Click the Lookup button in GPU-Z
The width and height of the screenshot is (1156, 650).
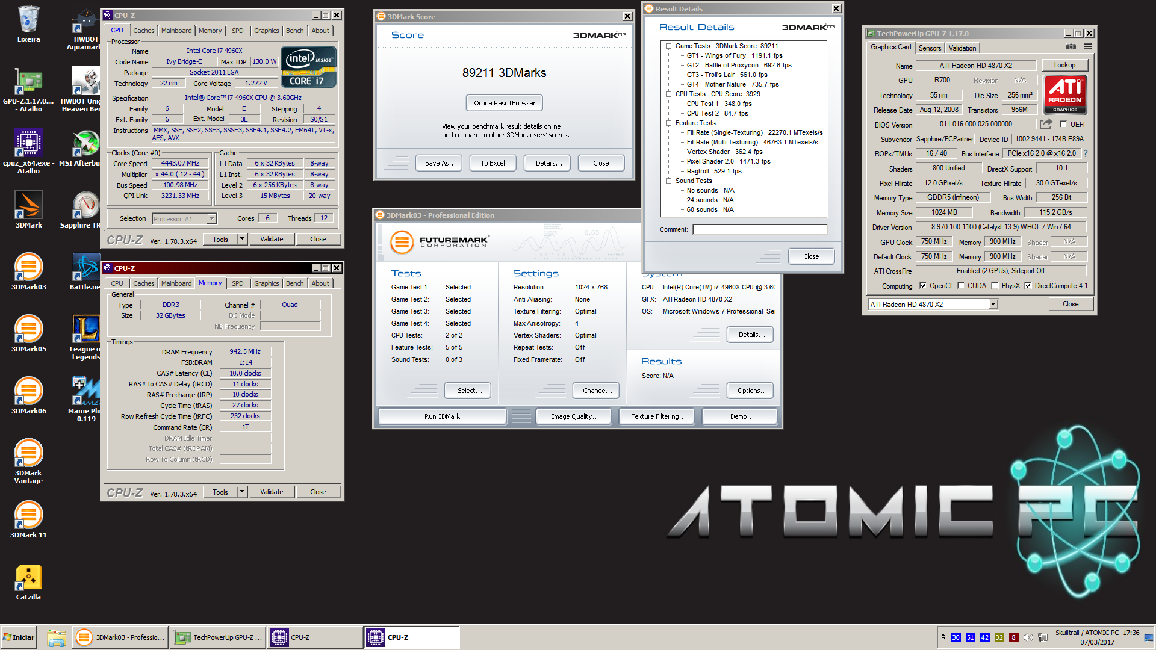(1064, 65)
